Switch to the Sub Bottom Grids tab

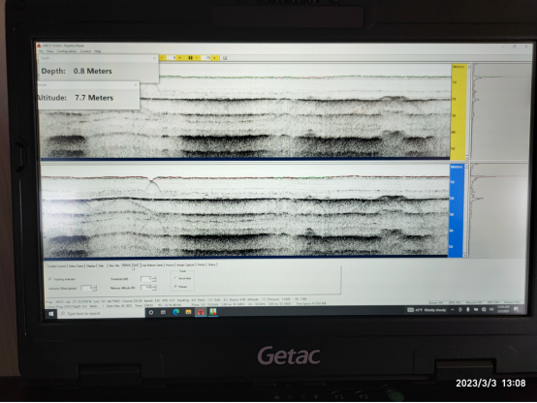click(x=152, y=265)
